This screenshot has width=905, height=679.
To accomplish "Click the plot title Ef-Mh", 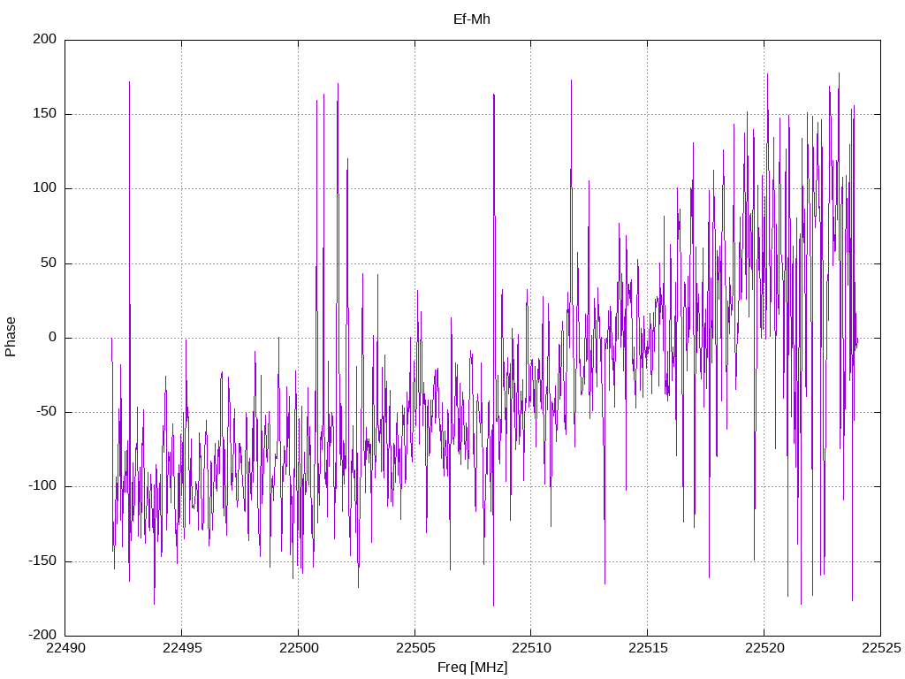I will tap(472, 19).
